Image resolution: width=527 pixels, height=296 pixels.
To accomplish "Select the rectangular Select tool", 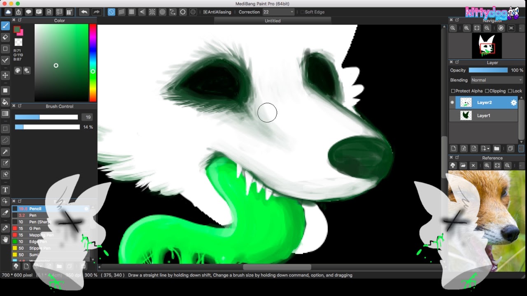I will point(5,129).
